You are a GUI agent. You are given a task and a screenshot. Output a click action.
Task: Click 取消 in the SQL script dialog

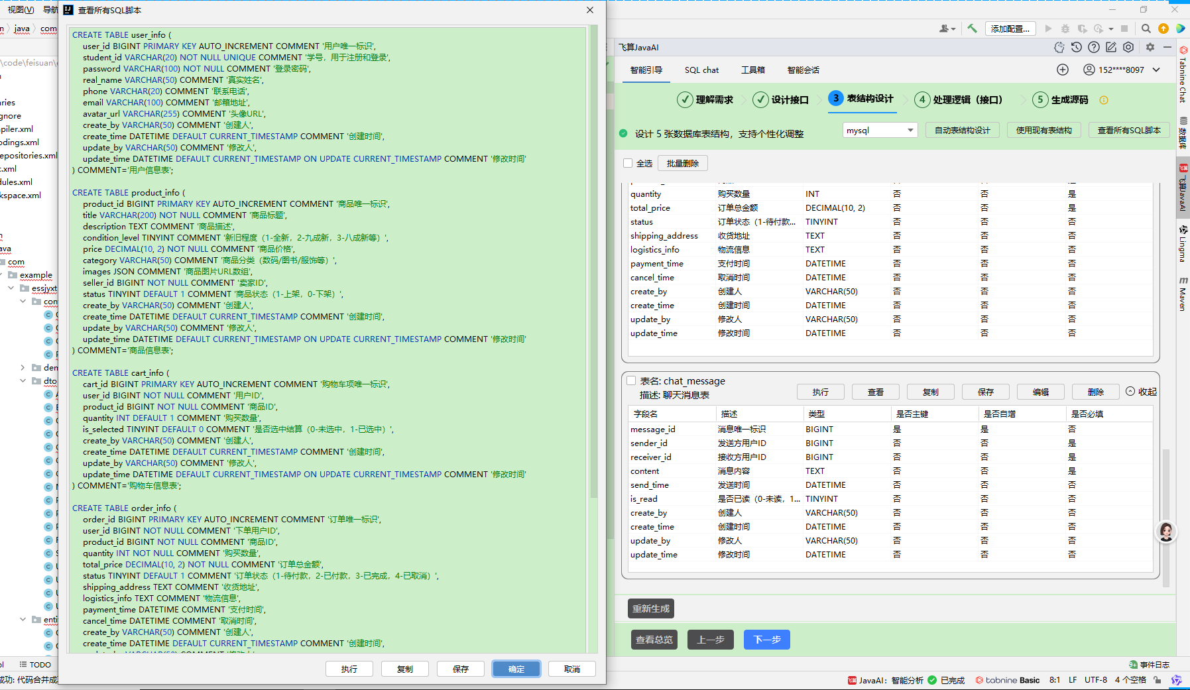(572, 669)
